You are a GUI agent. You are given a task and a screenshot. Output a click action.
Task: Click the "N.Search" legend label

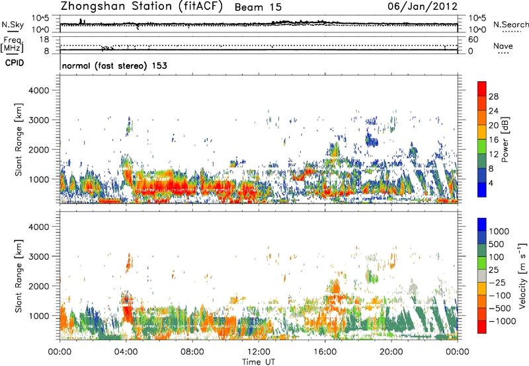point(510,24)
